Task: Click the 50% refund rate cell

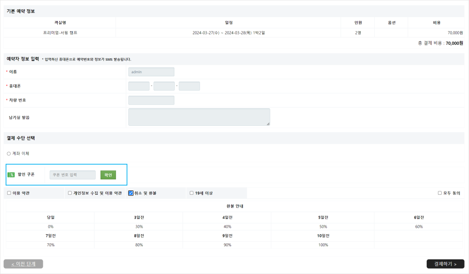Action: (x=323, y=227)
